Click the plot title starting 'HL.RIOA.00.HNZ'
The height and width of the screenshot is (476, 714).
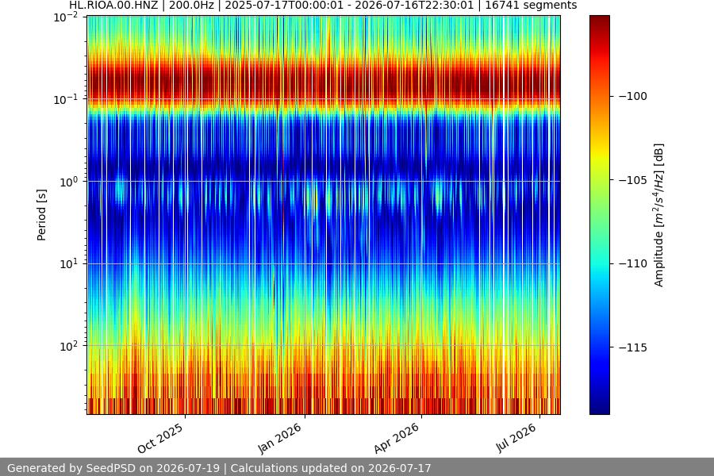(323, 6)
